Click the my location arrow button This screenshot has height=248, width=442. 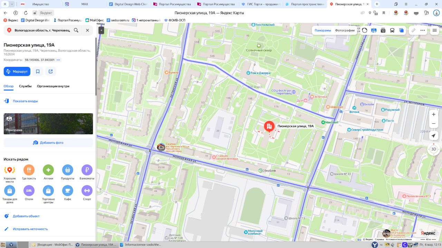coord(434,136)
